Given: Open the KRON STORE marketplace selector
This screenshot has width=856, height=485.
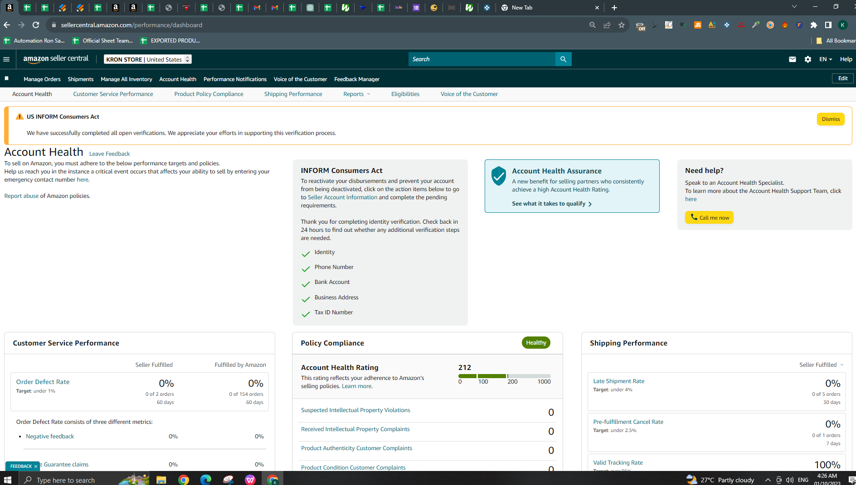Looking at the screenshot, I should tap(148, 59).
